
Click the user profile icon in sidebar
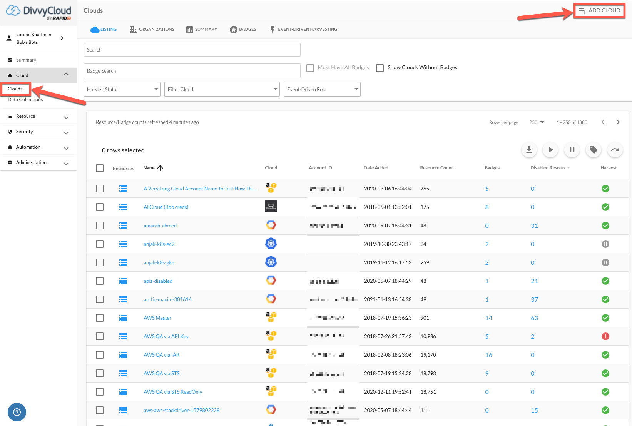click(x=9, y=38)
